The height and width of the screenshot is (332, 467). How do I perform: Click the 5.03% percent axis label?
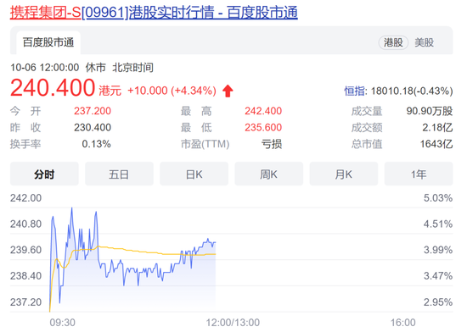(x=438, y=198)
